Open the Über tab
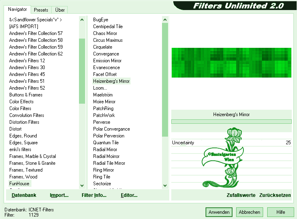The image size is (297, 219). [60, 10]
